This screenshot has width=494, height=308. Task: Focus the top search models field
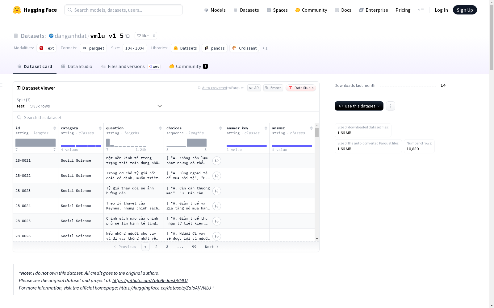pos(124,10)
